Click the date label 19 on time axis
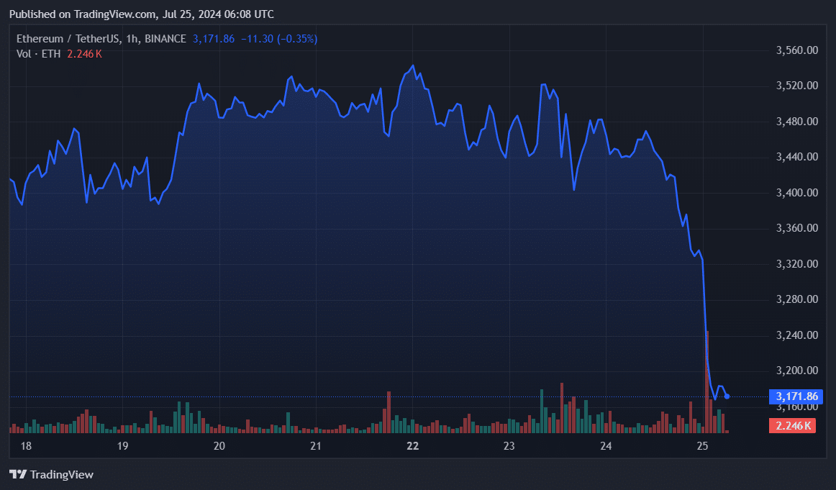The image size is (836, 490). 122,445
